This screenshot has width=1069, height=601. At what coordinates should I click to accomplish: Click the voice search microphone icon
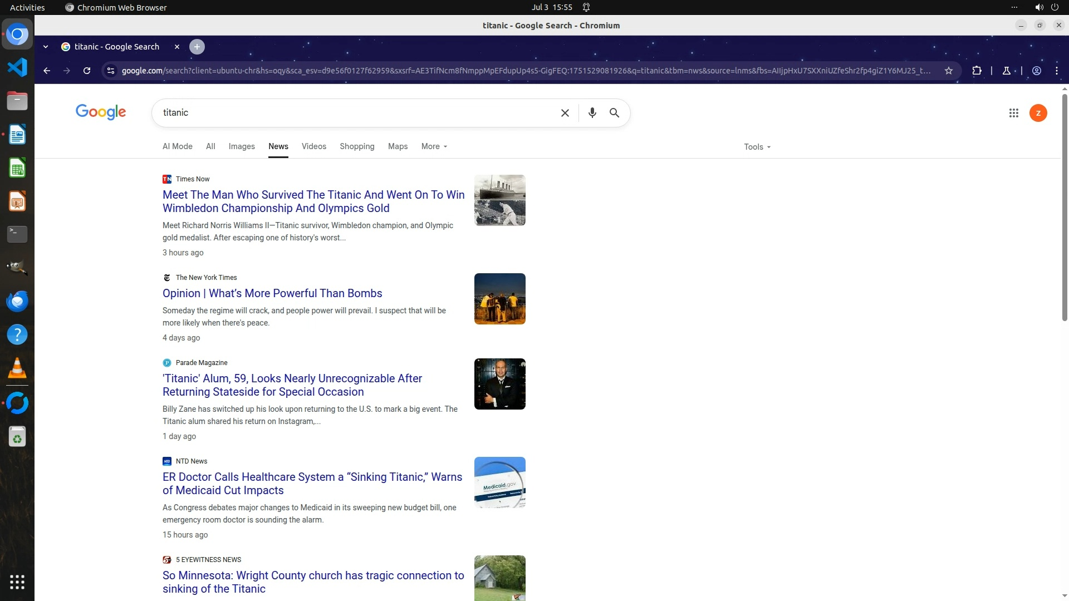[x=592, y=113]
